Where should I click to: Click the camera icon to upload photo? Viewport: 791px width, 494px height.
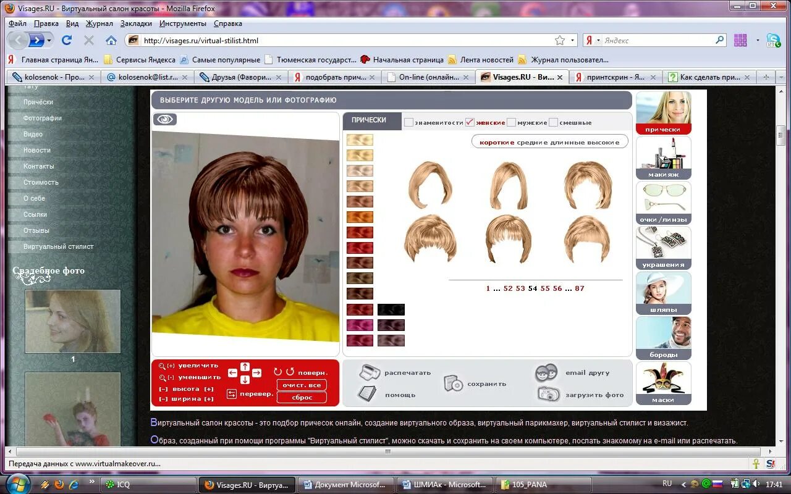[x=548, y=394]
